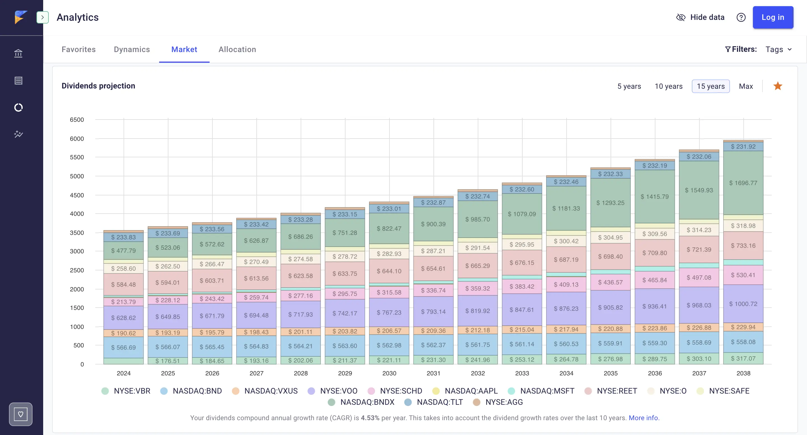Open the analytics pie chart sidebar icon
807x435 pixels.
coord(18,107)
